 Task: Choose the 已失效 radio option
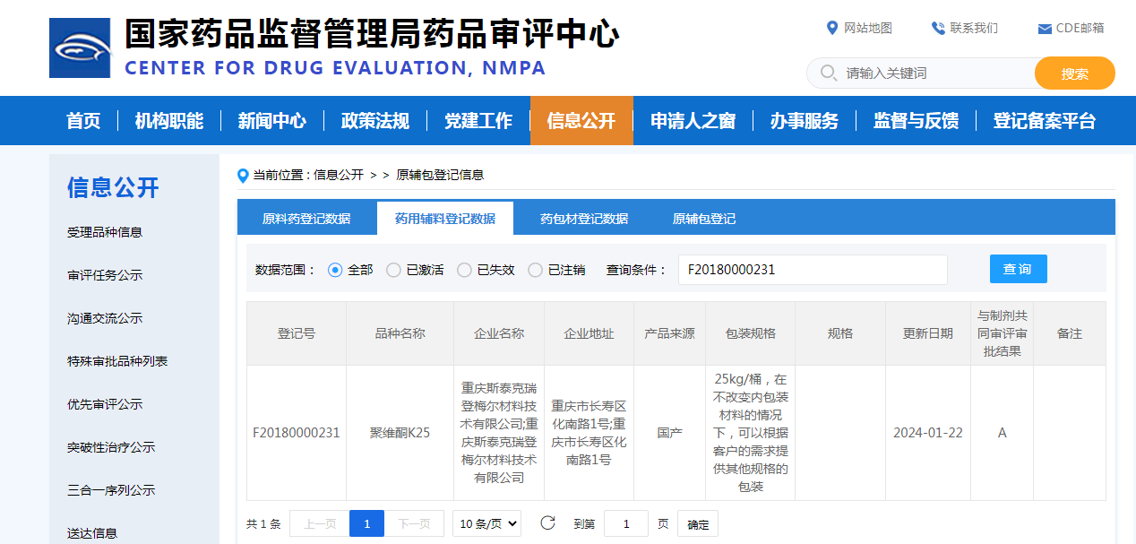(464, 270)
